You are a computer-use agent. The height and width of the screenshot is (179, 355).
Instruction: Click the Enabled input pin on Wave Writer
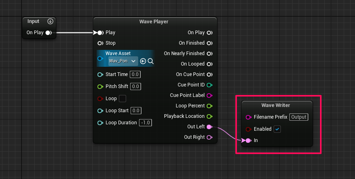(x=249, y=129)
